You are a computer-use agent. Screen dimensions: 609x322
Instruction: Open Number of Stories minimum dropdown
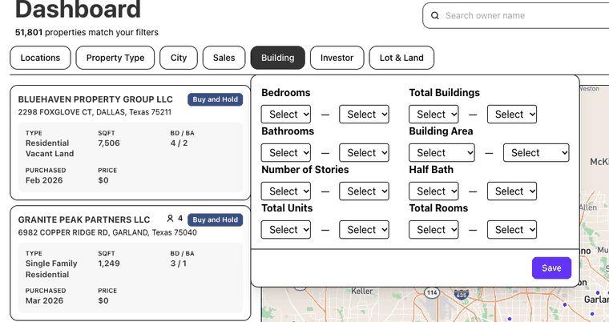(x=286, y=191)
